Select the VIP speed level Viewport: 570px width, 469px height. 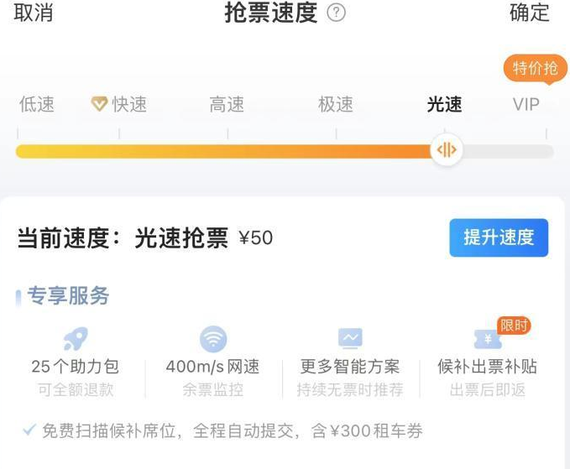click(526, 105)
